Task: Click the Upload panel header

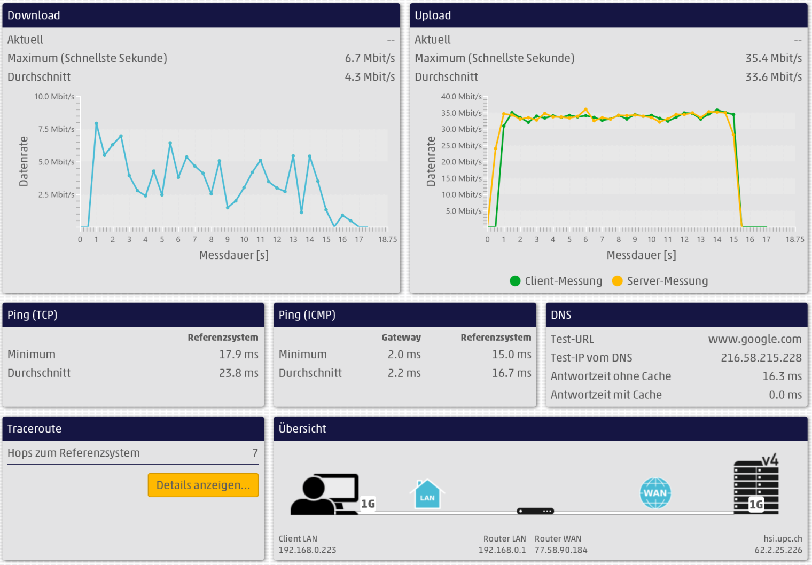Action: coord(608,15)
